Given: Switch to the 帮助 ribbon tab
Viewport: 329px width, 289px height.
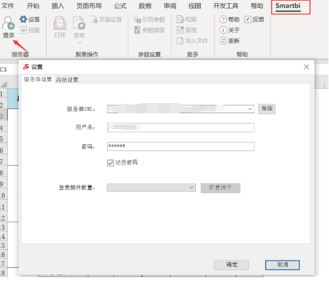Looking at the screenshot, I should [x=257, y=6].
